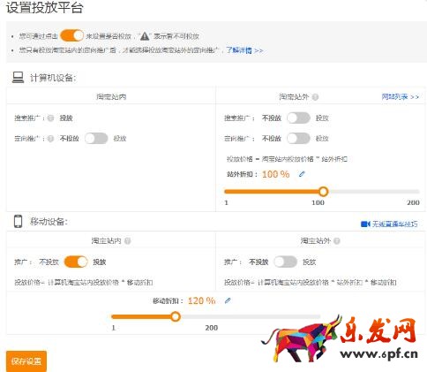Screen dimensions: 427x372
Task: Click the 站外折扣 slider handle
Action: click(x=323, y=192)
